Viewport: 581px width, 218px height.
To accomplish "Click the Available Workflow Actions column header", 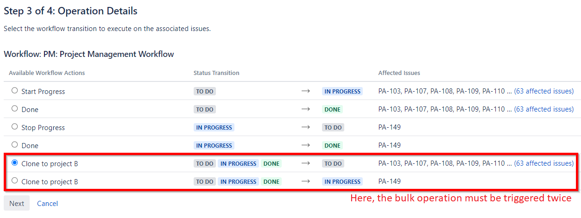I will pyautogui.click(x=47, y=73).
